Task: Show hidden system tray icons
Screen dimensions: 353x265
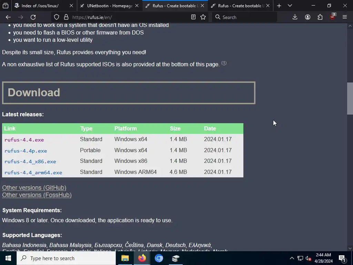Action: pyautogui.click(x=292, y=258)
